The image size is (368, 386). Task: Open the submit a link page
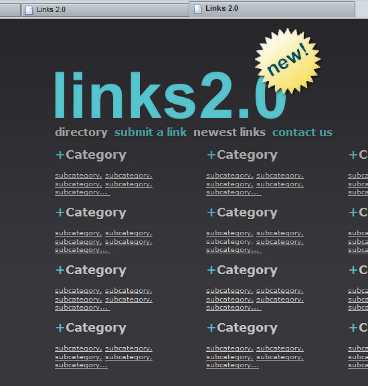151,132
